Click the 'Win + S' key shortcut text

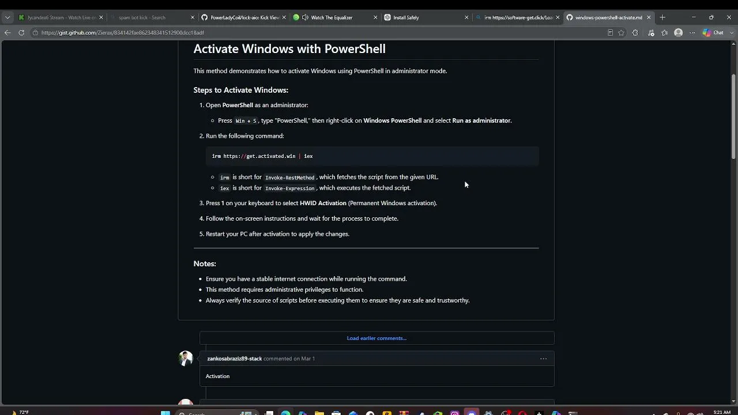click(x=246, y=121)
